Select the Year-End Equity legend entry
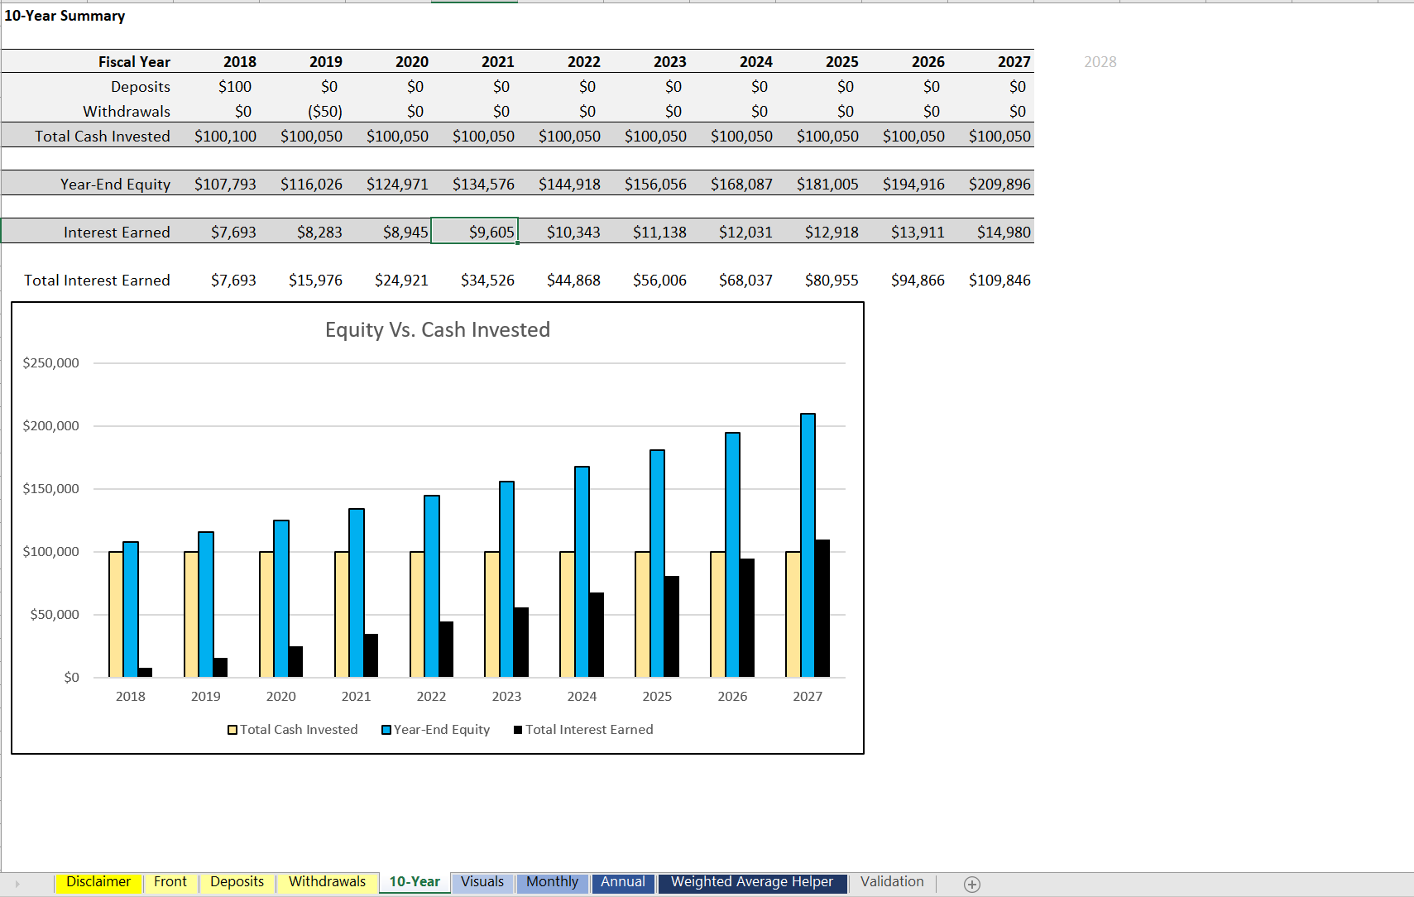This screenshot has width=1414, height=897. tap(436, 730)
